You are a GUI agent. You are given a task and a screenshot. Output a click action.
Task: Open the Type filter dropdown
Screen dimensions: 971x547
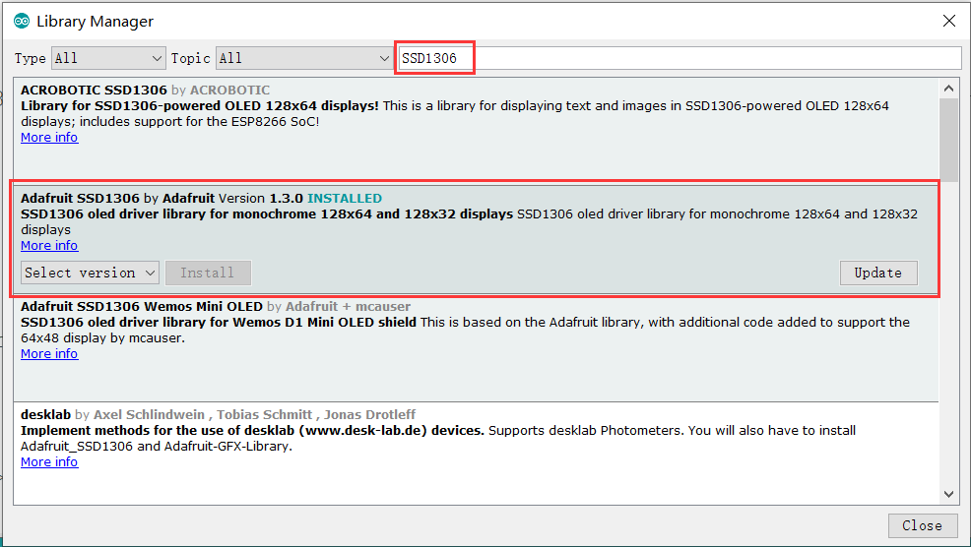108,58
